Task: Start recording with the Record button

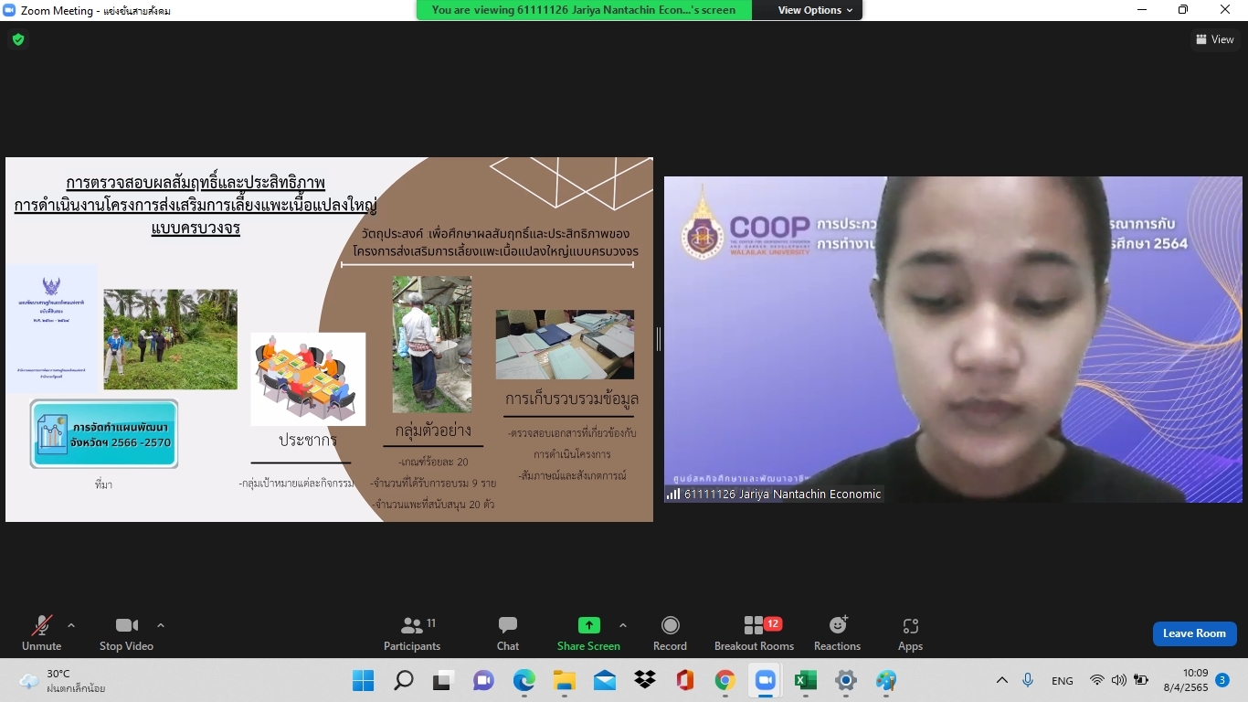Action: (670, 633)
